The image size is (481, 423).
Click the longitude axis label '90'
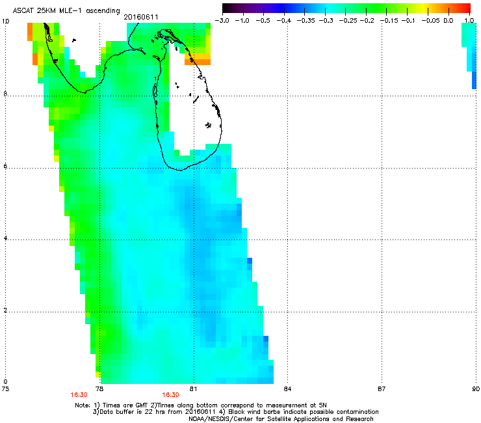[x=476, y=389]
